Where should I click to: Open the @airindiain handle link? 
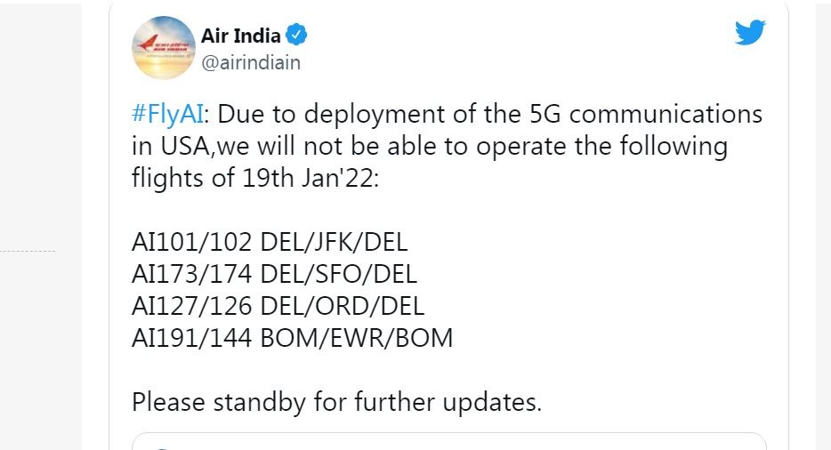click(x=251, y=62)
